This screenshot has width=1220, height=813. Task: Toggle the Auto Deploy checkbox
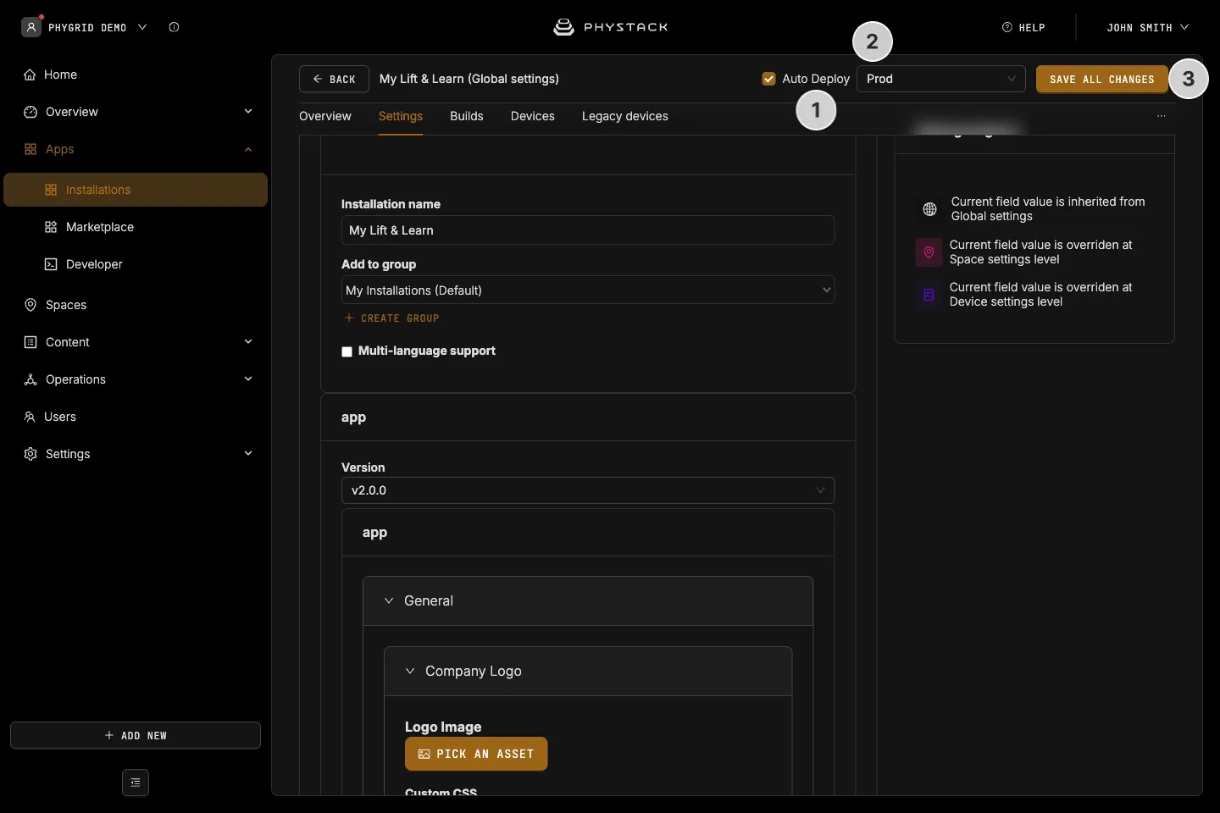pyautogui.click(x=769, y=79)
